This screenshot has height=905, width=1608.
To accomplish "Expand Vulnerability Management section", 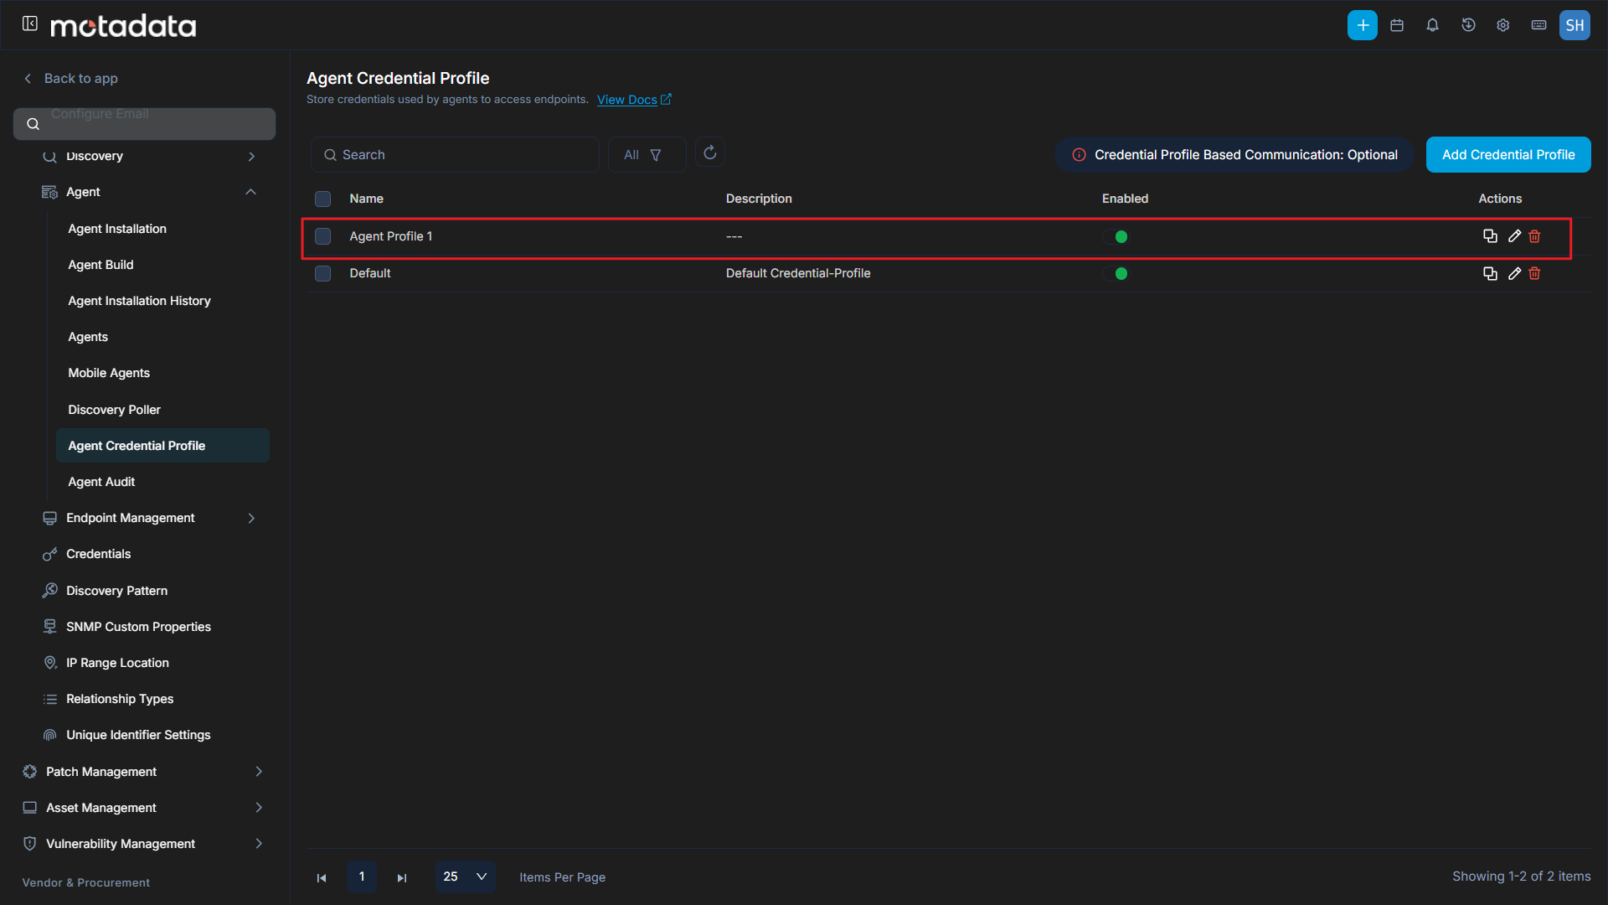I will 259,843.
